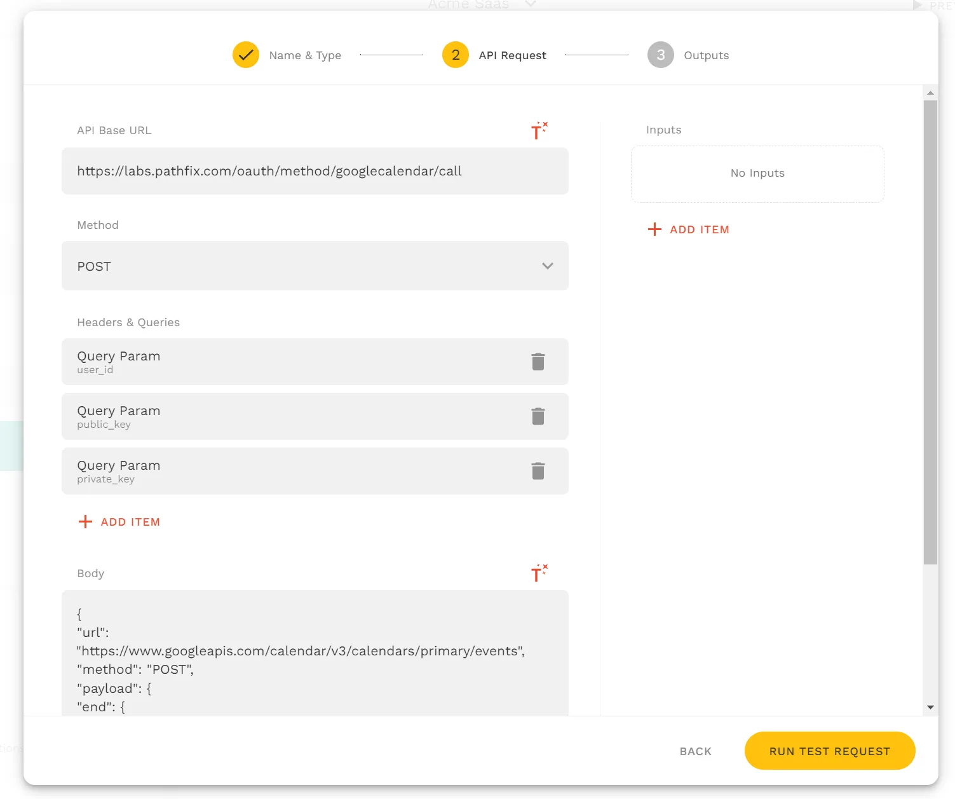The image size is (955, 799).
Task: Click the dynamic text icon beside Body
Action: click(x=539, y=573)
